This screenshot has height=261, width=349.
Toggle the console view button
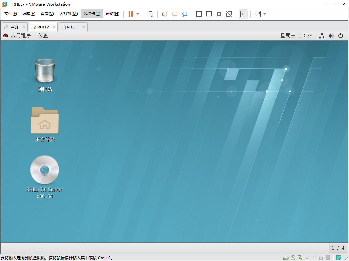[x=243, y=14]
